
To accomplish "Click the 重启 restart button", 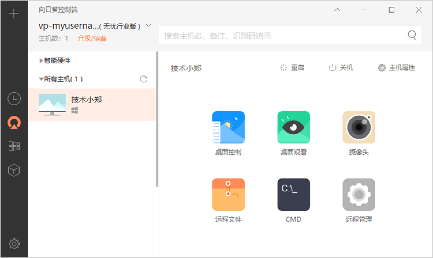I will pyautogui.click(x=292, y=68).
